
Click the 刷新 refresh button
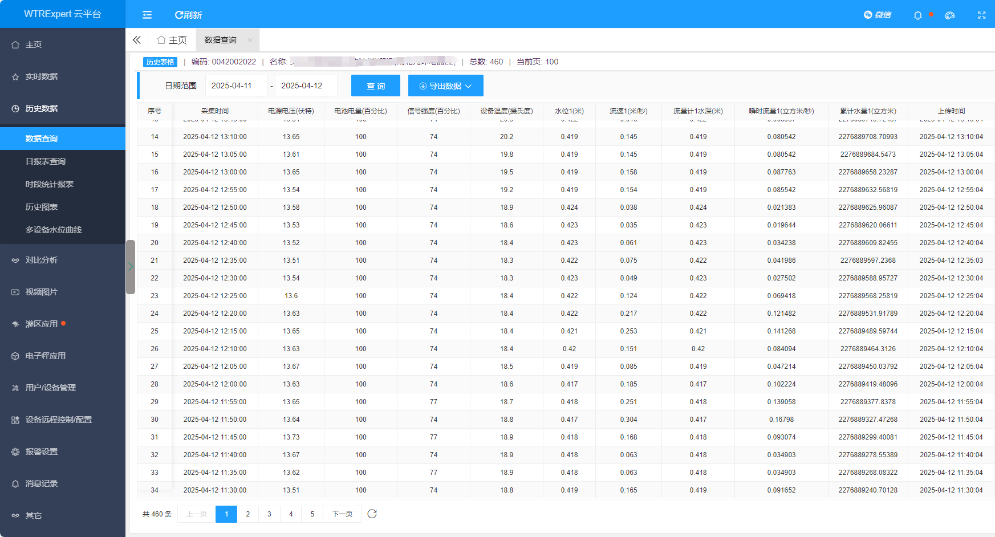click(x=188, y=15)
